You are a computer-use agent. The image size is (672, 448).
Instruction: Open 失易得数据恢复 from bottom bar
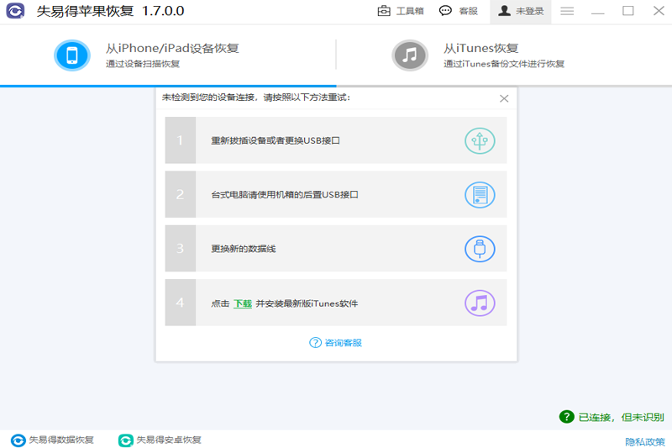pos(52,440)
